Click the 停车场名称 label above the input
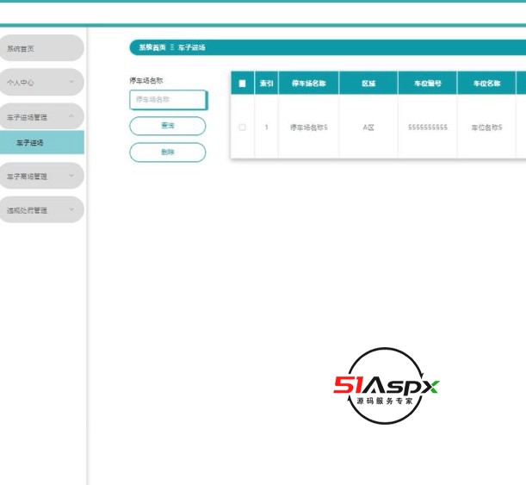The image size is (526, 485). tap(146, 81)
